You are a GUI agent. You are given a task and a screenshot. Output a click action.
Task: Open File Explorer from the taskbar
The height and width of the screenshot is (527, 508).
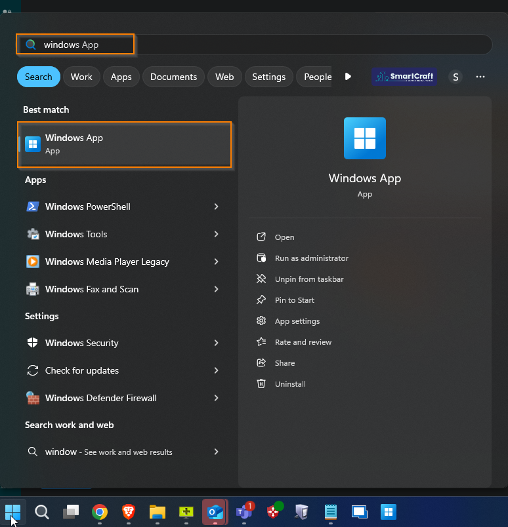coord(158,512)
